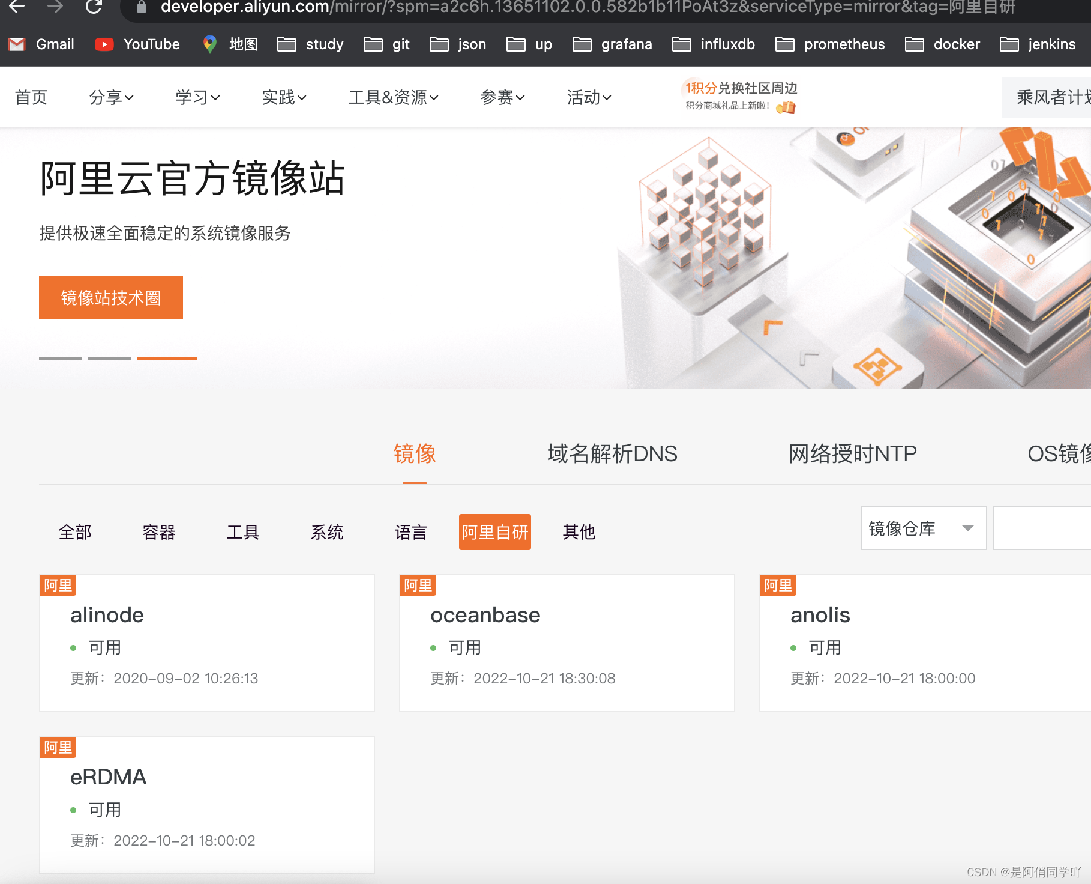Click the 镜像站技术圈 button
Screen dimensions: 1091x884
[110, 297]
